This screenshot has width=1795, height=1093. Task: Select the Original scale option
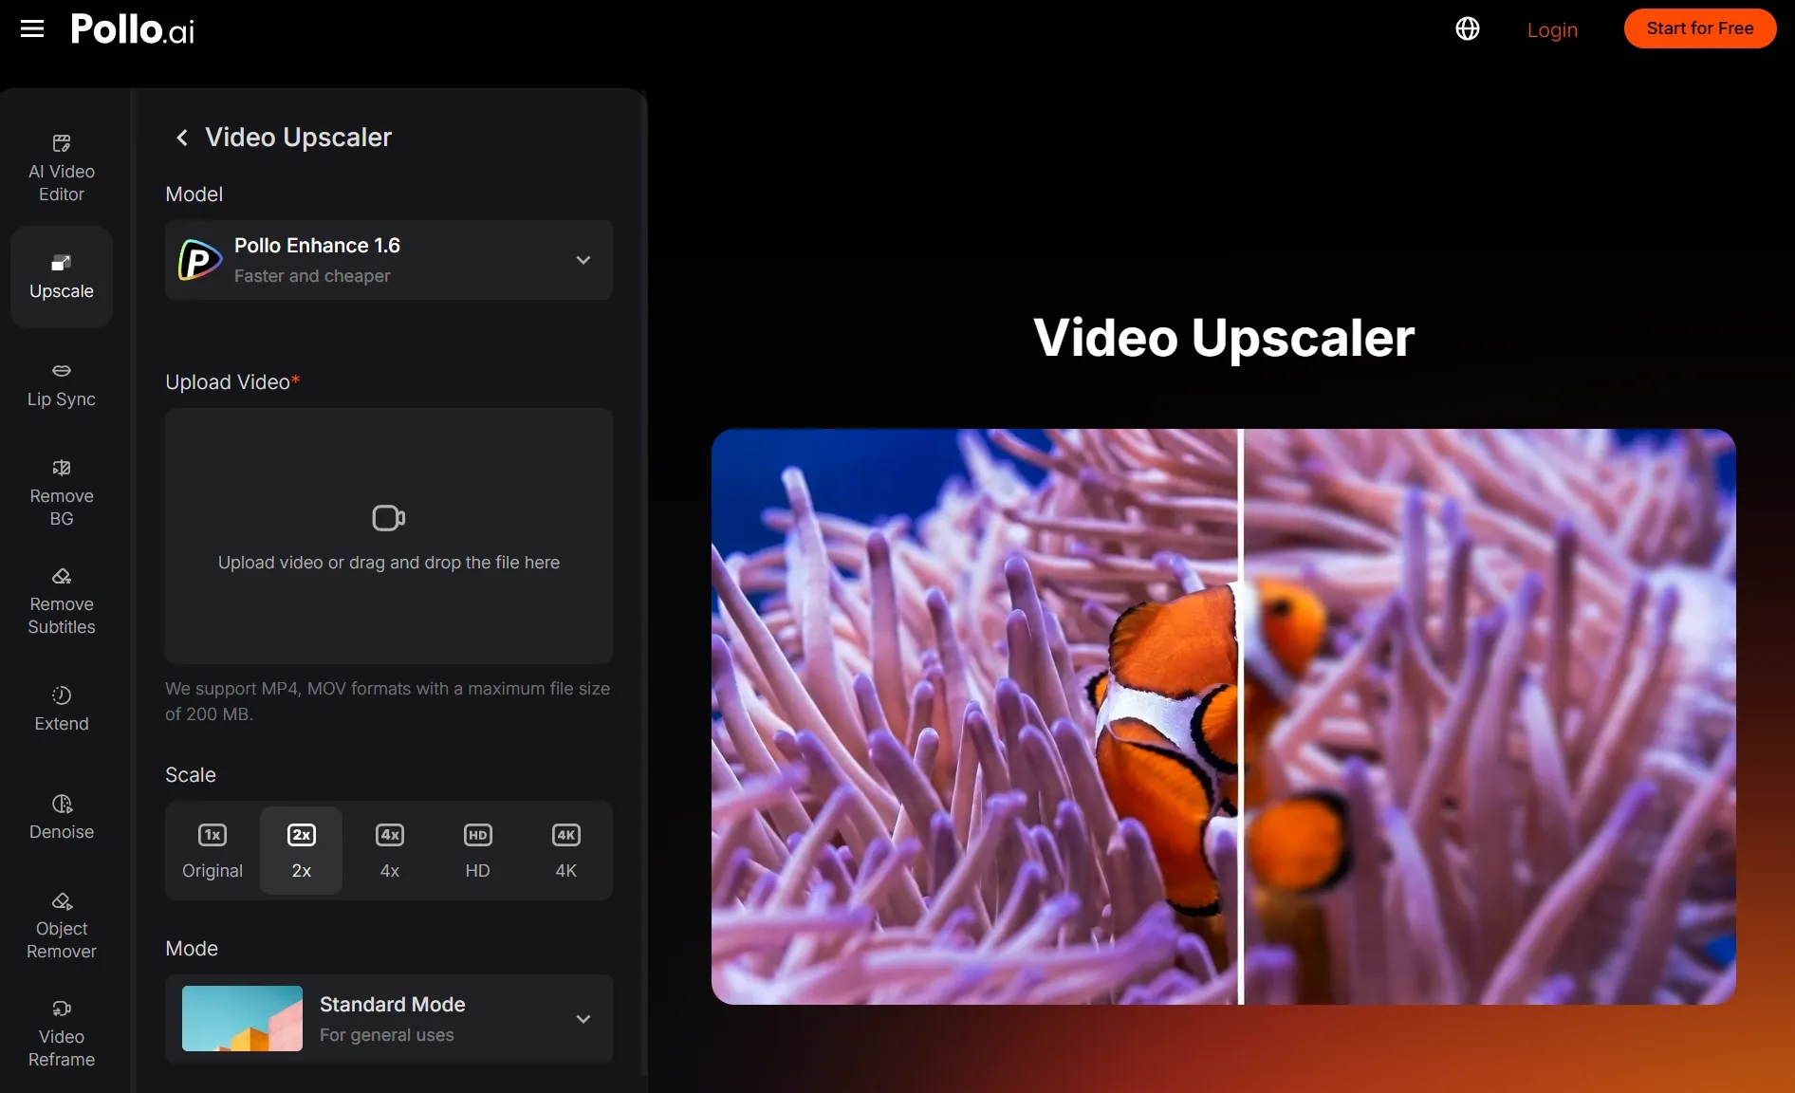[213, 850]
